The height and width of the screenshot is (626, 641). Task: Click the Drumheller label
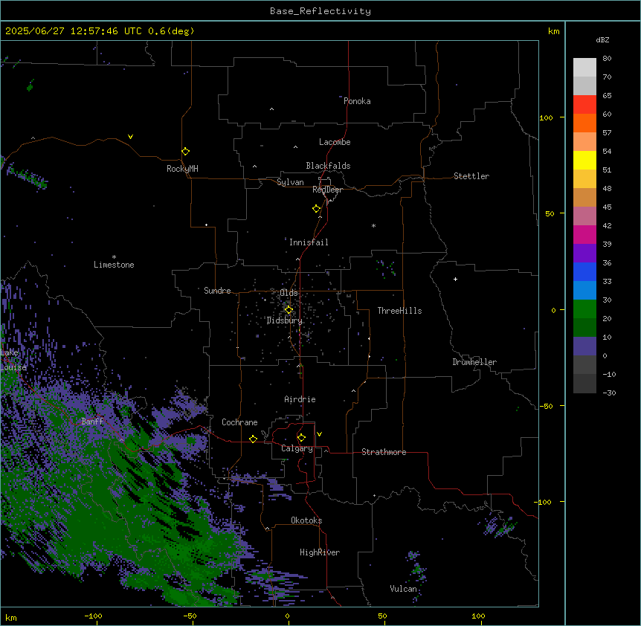(x=474, y=362)
